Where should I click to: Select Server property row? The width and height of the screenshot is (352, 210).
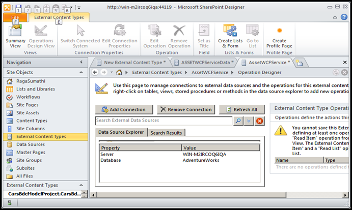[x=180, y=155]
